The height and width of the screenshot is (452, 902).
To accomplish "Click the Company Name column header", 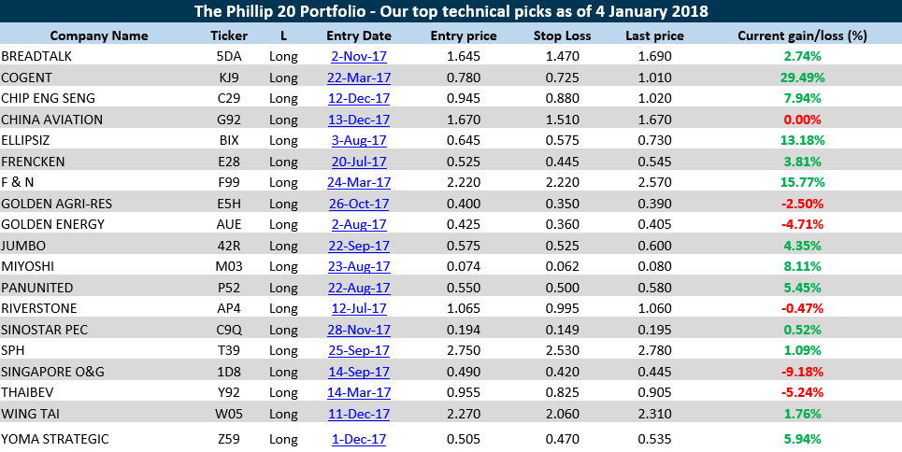I will click(99, 35).
